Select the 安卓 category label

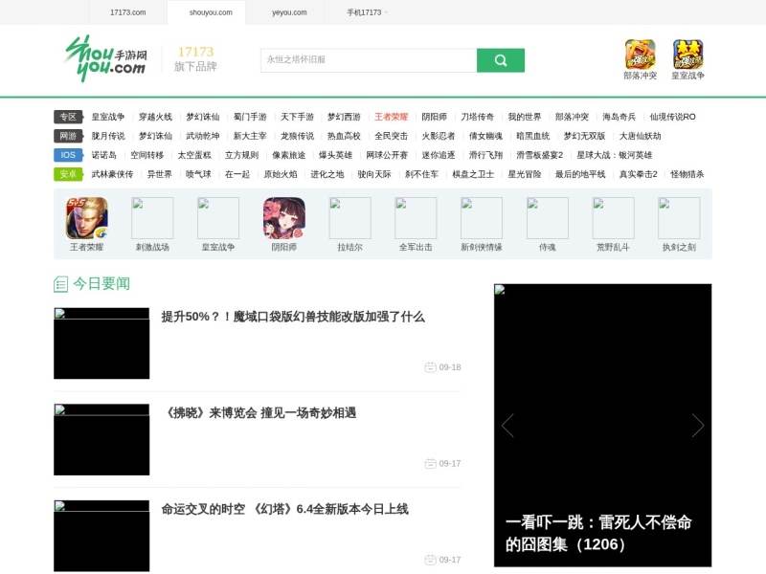(68, 174)
